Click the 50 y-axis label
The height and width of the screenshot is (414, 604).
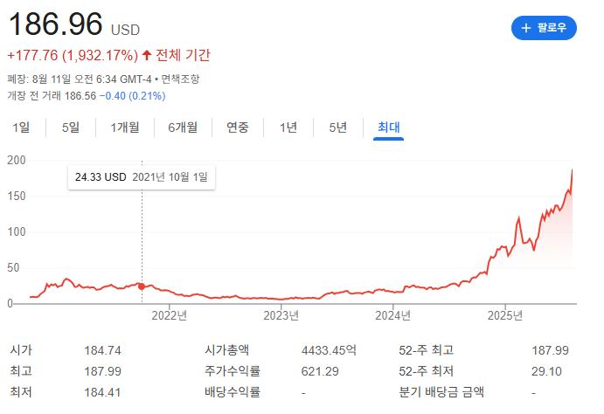tap(13, 267)
